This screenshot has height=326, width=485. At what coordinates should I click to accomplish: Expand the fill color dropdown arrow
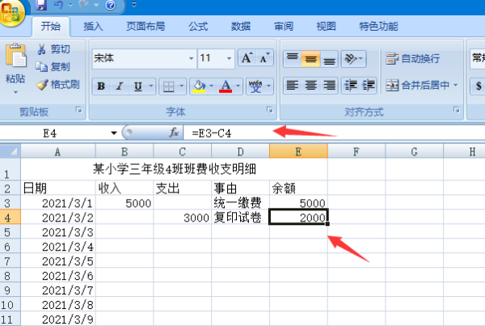point(212,86)
